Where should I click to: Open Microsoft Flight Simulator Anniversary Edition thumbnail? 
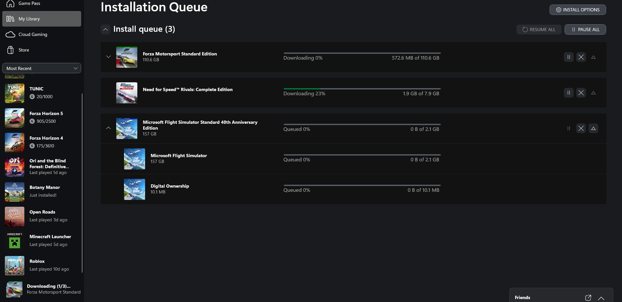(x=127, y=128)
